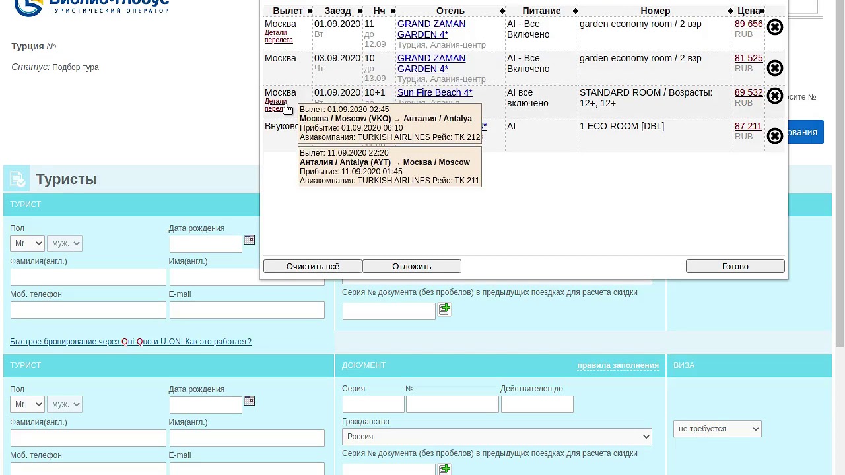
Task: Focus second tourist Действителен до field
Action: (537, 404)
